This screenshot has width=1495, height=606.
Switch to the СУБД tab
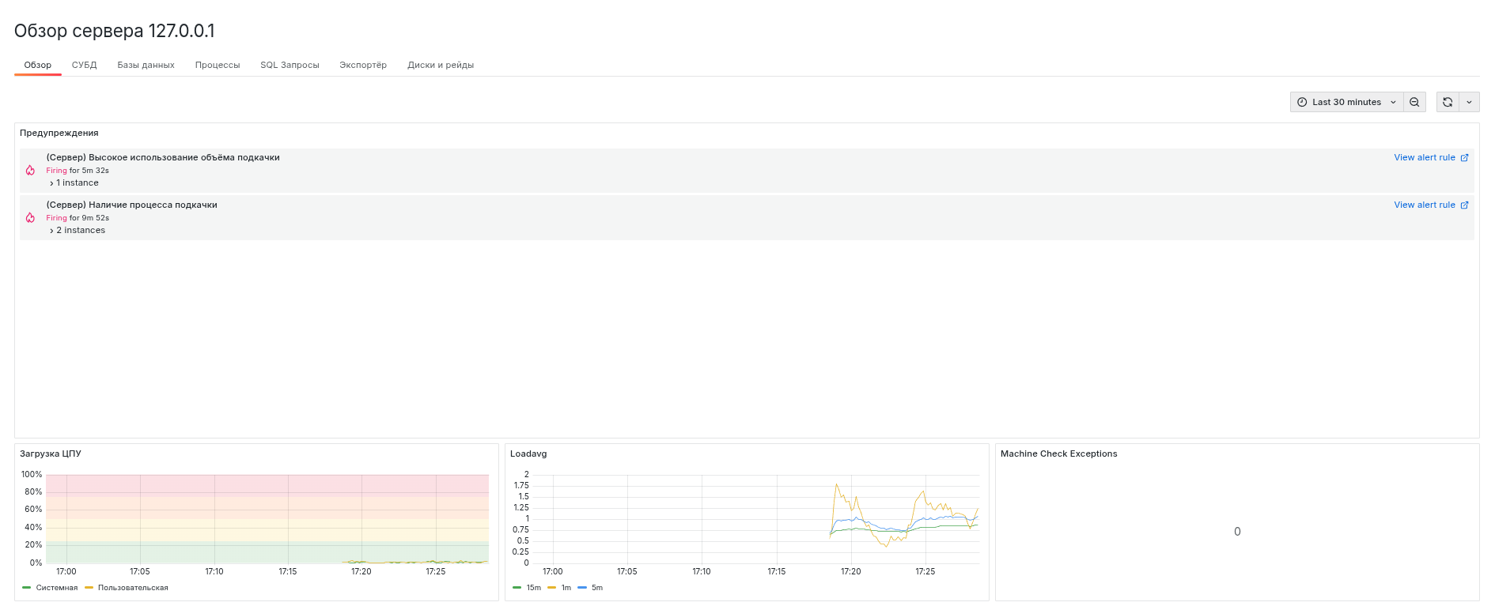point(84,65)
